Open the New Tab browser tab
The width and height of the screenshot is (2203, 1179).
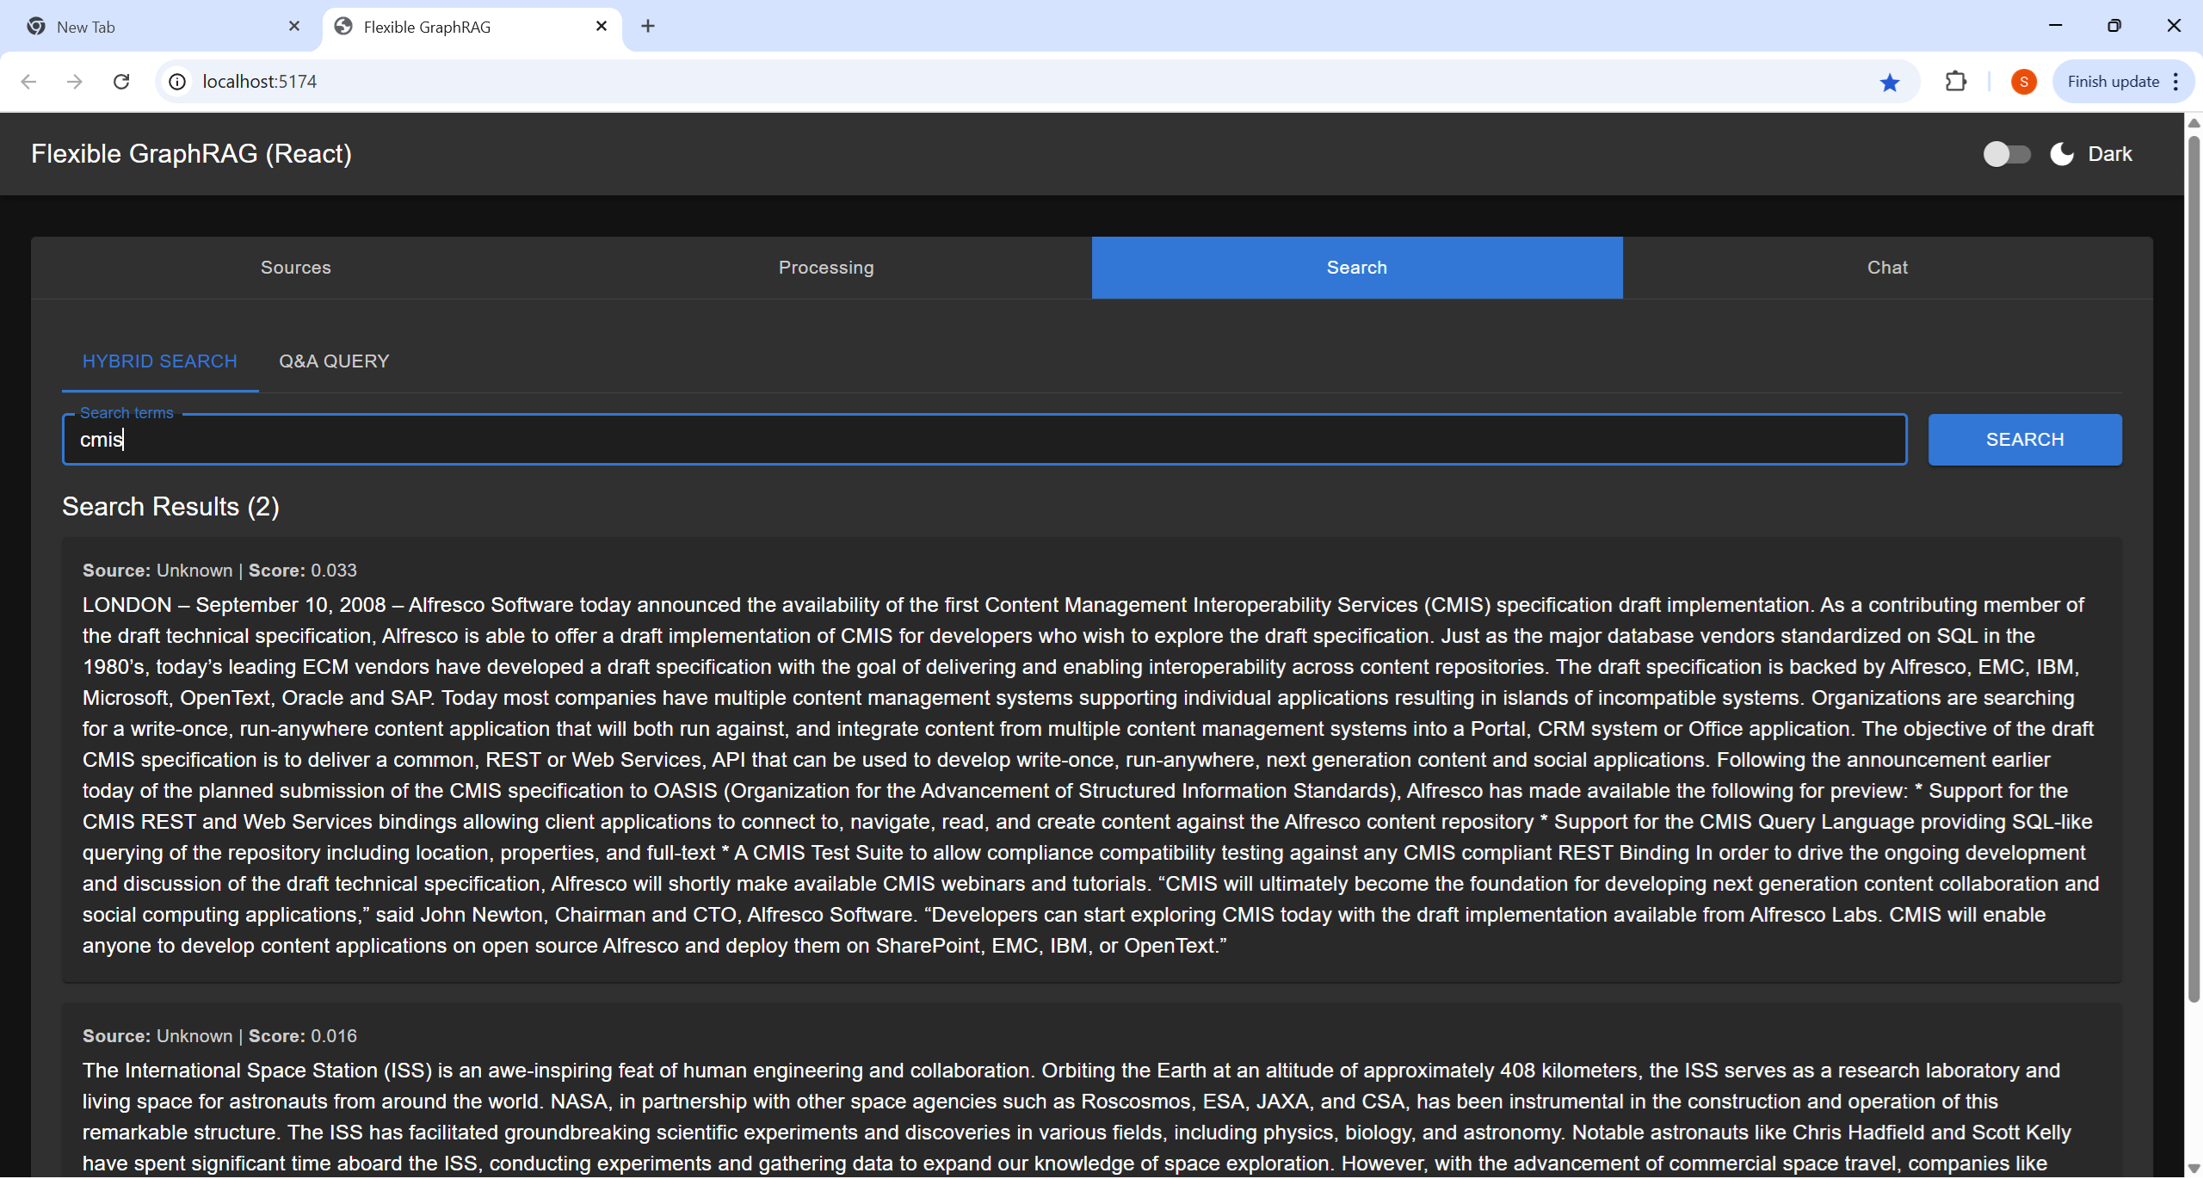pos(155,27)
